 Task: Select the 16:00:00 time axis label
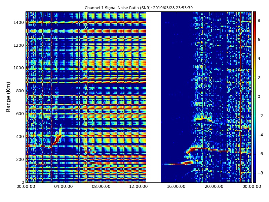(x=176, y=187)
